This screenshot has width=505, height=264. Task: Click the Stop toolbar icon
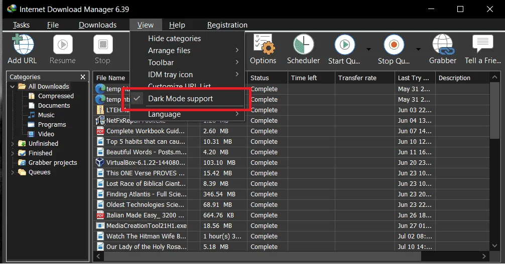click(x=103, y=45)
